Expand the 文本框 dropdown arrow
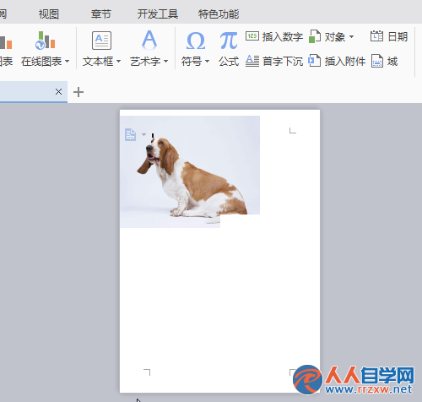This screenshot has width=422, height=402. [x=118, y=61]
